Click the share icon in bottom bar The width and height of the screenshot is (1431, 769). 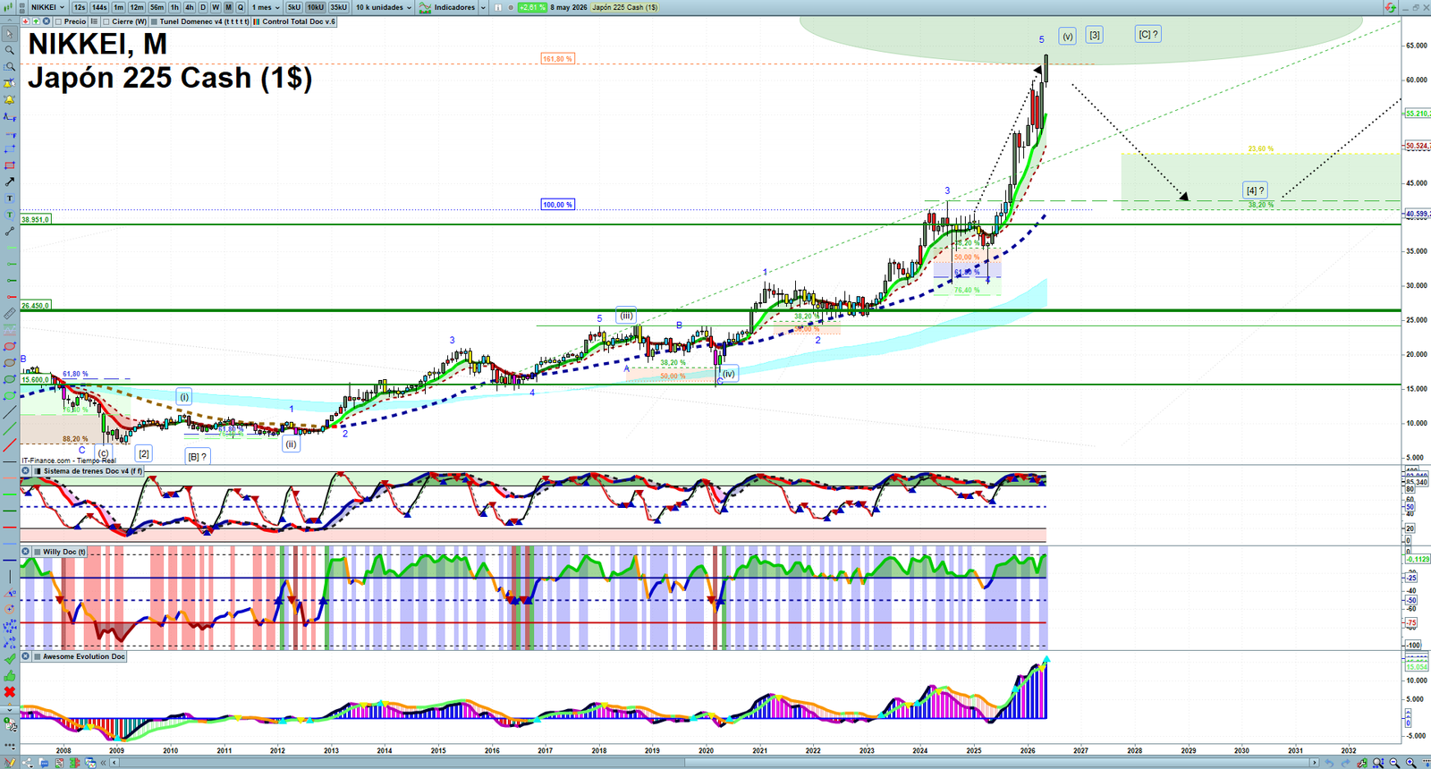tap(28, 762)
